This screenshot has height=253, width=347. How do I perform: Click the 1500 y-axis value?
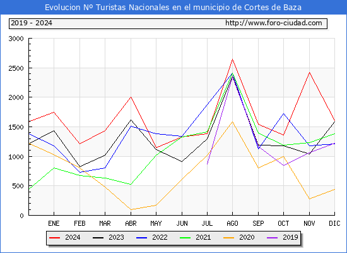[16, 127]
